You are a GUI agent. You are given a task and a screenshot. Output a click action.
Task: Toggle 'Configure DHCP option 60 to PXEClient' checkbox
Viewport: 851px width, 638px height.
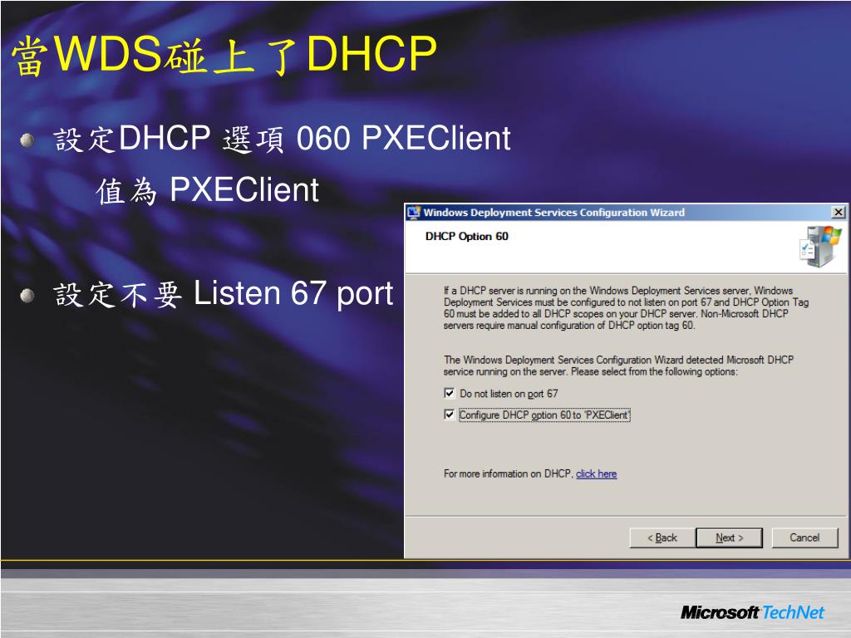coord(449,415)
